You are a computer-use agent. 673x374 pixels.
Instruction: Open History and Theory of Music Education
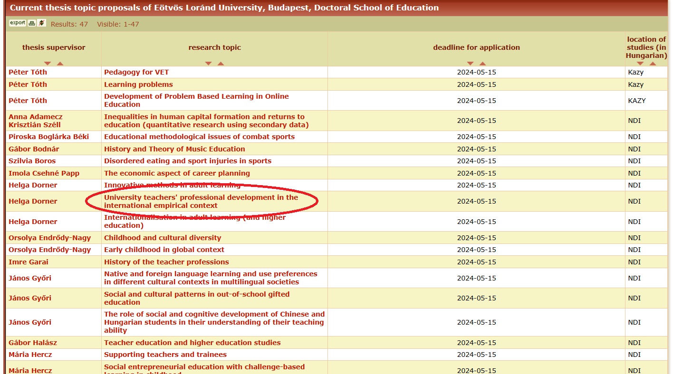click(174, 149)
